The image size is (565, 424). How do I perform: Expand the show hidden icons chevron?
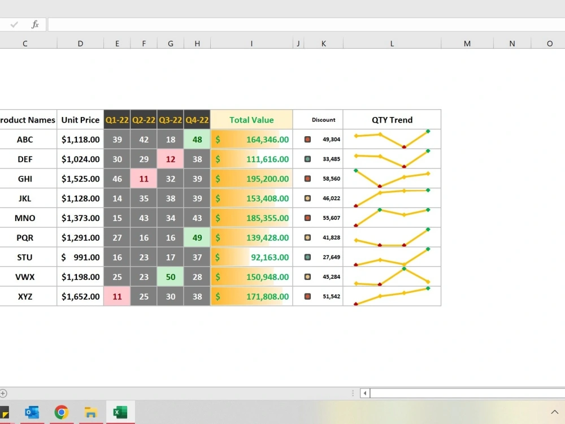click(x=554, y=412)
